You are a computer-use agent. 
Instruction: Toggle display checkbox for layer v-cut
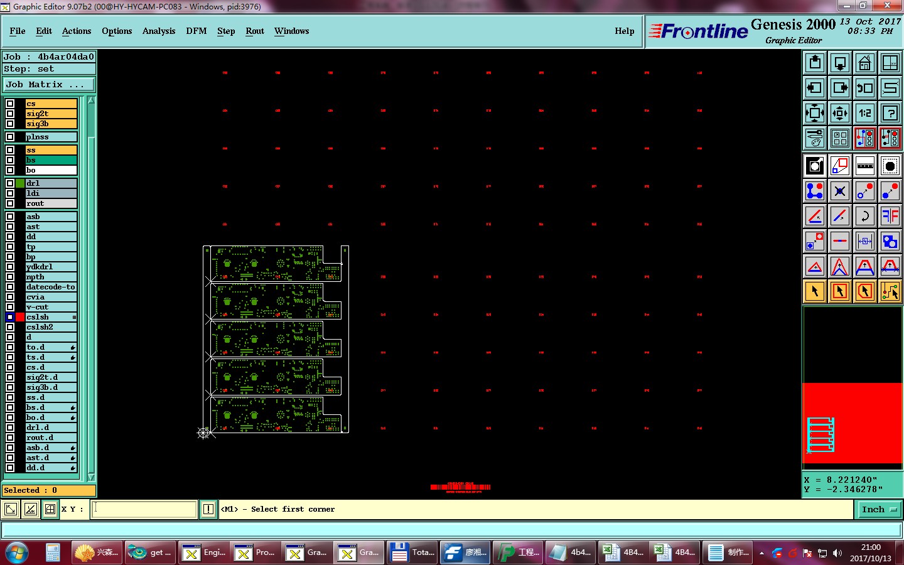[x=10, y=307]
